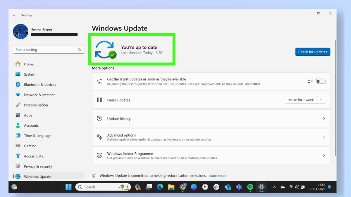Expand the Windows Insider Programme entry
The image size is (351, 197).
pyautogui.click(x=324, y=155)
